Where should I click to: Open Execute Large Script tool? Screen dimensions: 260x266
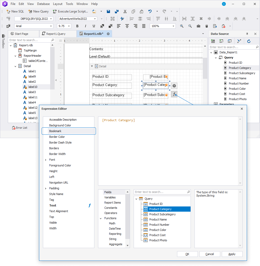click(x=70, y=11)
